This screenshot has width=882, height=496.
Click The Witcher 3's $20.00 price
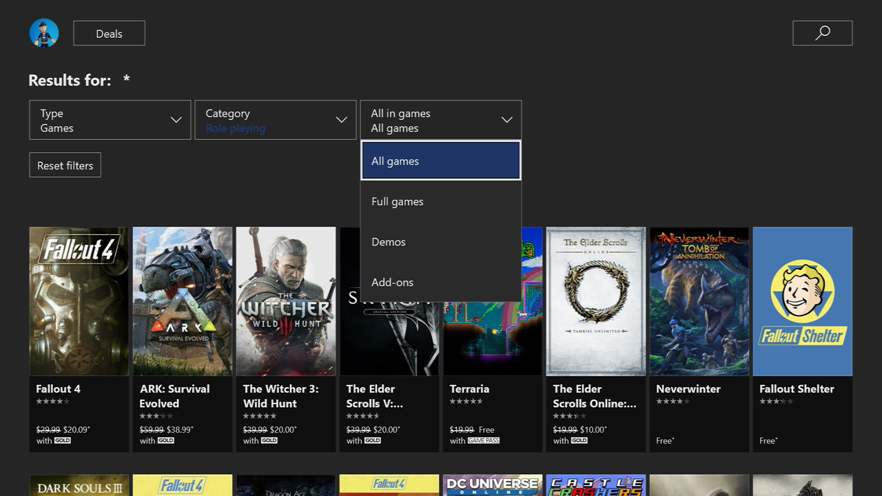(x=283, y=429)
